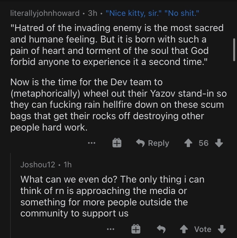Upvote the comment with 56 points
The image size is (237, 238).
point(188,143)
